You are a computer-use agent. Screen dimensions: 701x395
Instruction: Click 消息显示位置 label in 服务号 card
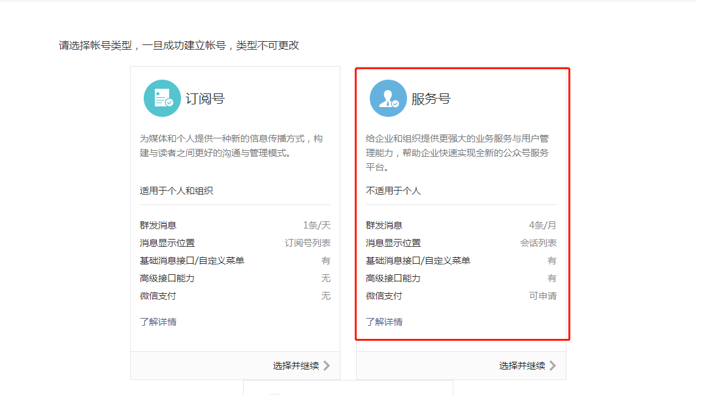pos(393,243)
